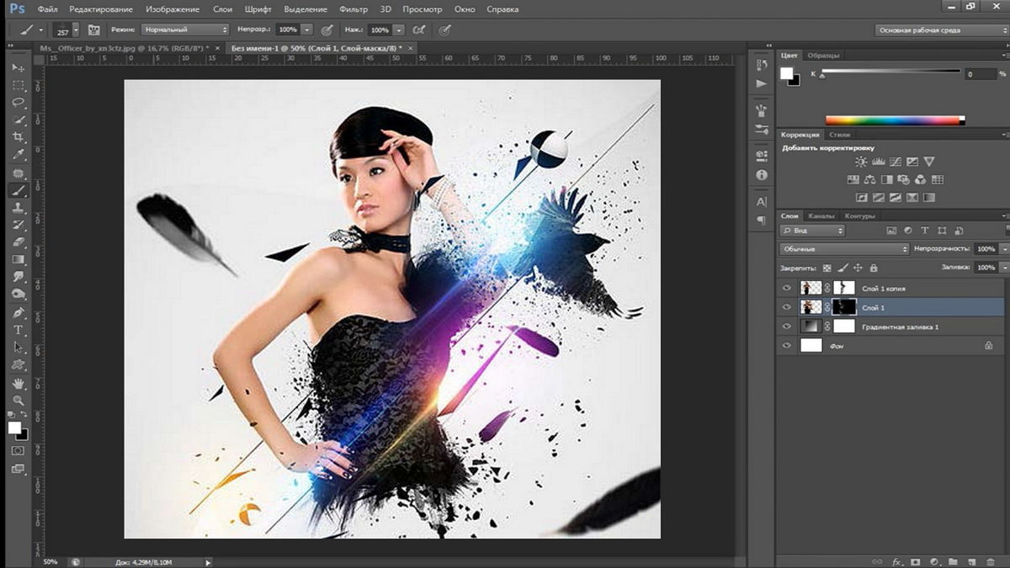Select the Clone Stamp tool
Screen dimensions: 1010x568
[x=18, y=208]
